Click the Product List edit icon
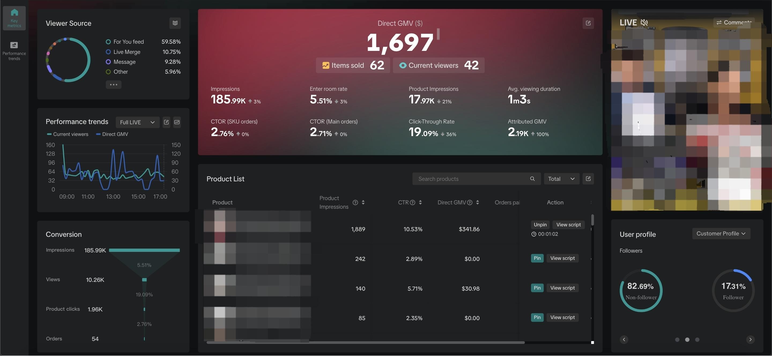The height and width of the screenshot is (356, 772). point(588,179)
